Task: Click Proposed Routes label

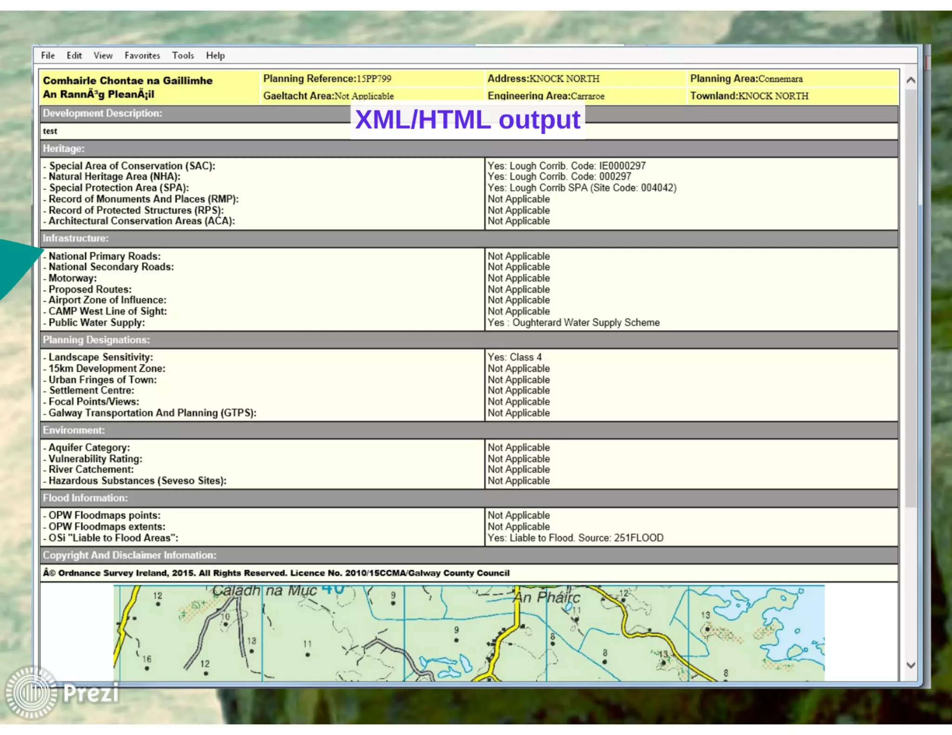Action: click(x=90, y=289)
